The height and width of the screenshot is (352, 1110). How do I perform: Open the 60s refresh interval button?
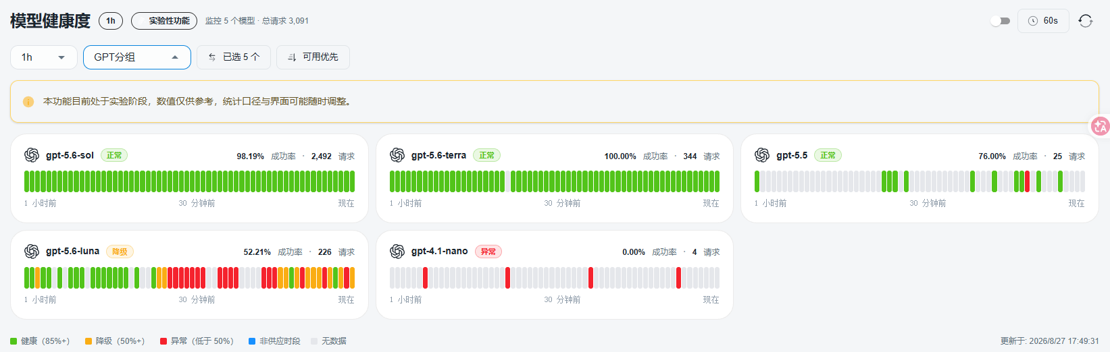pos(1043,21)
